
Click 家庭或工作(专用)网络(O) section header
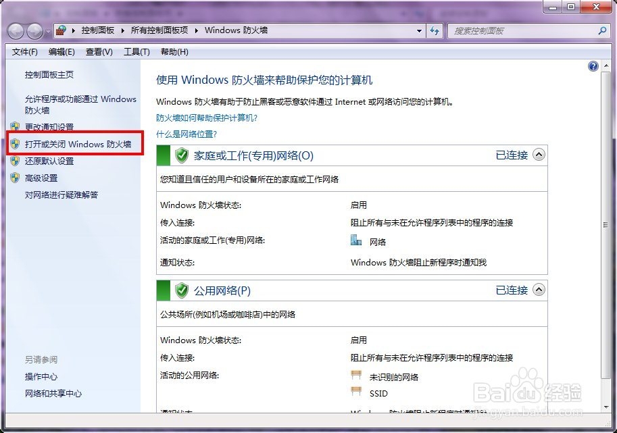point(253,156)
